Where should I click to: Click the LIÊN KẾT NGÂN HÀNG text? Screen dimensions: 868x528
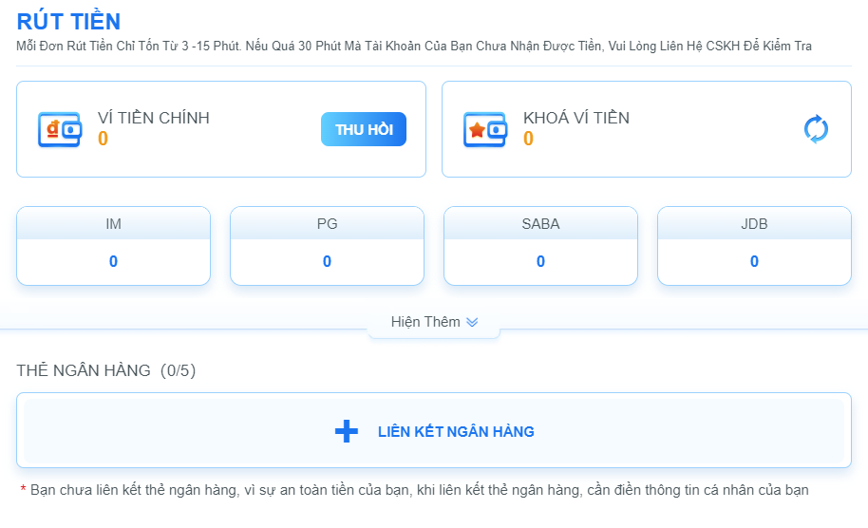coord(456,431)
